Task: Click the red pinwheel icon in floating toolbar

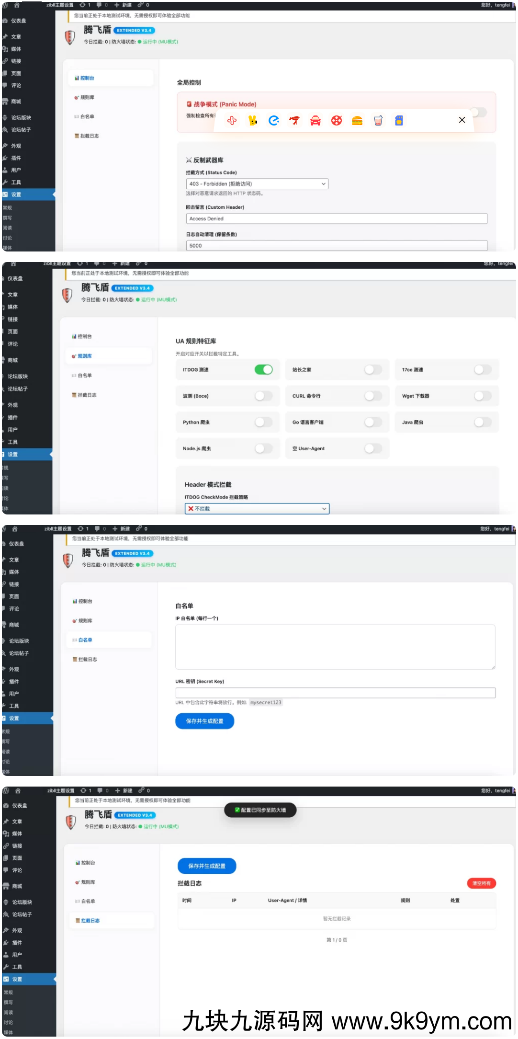Action: pos(232,121)
